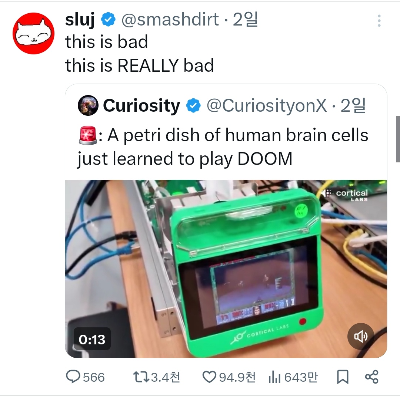Screen dimensions: 400x398
Task: Open the Curiosity display name
Action: (x=141, y=105)
